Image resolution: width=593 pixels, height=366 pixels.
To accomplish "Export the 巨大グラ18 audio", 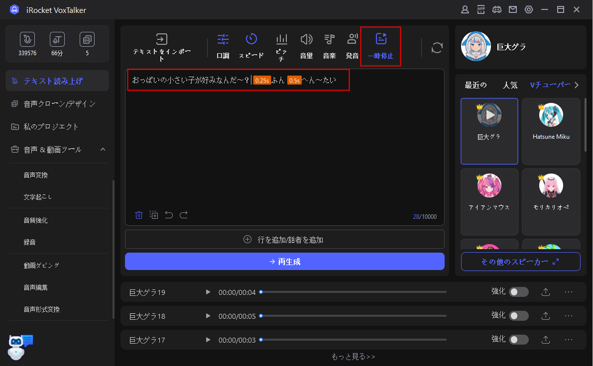I will click(x=545, y=316).
